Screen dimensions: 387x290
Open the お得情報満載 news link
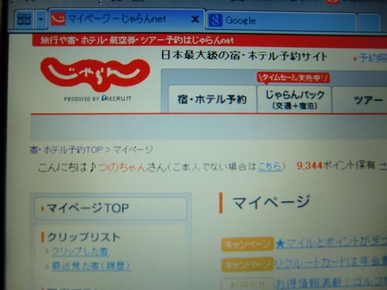pos(331,283)
